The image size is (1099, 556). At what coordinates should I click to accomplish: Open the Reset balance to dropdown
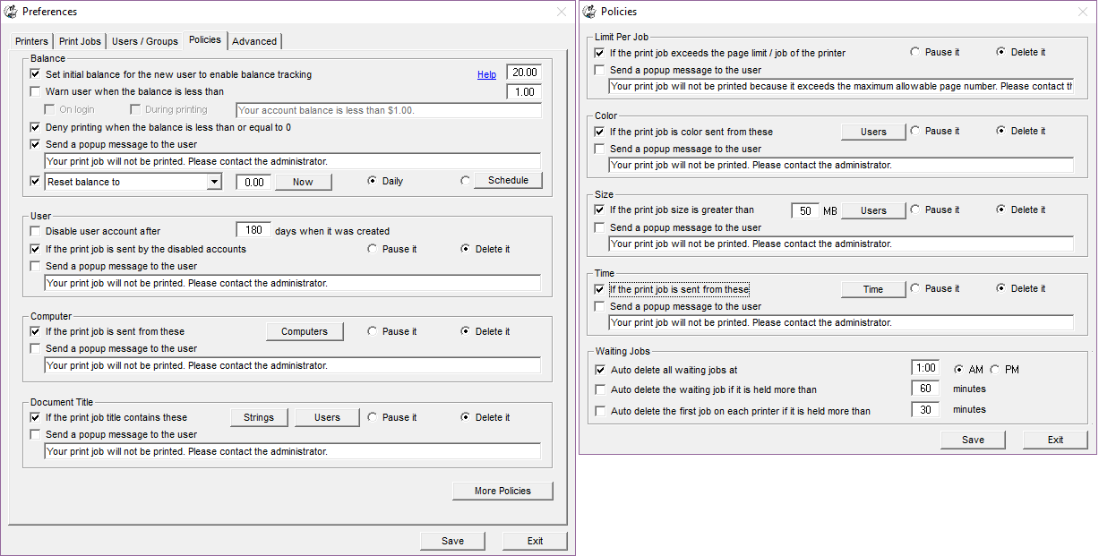coord(213,181)
